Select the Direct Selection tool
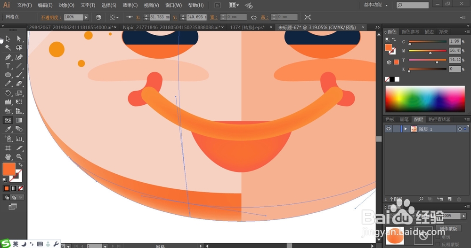The height and width of the screenshot is (248, 471). [x=19, y=39]
